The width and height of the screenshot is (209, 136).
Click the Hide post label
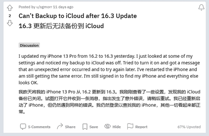(116, 127)
